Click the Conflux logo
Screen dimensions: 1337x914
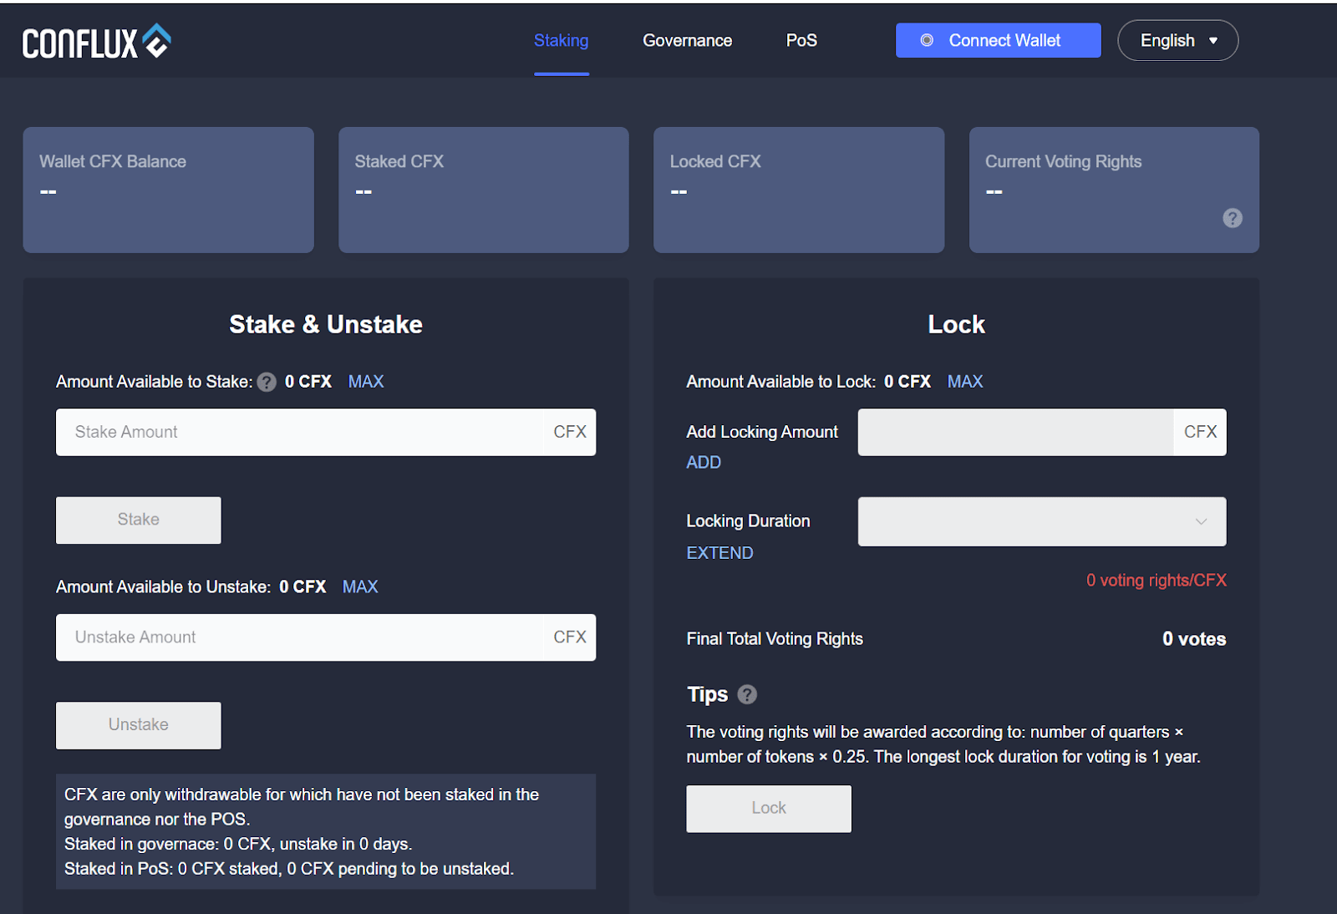tap(97, 42)
